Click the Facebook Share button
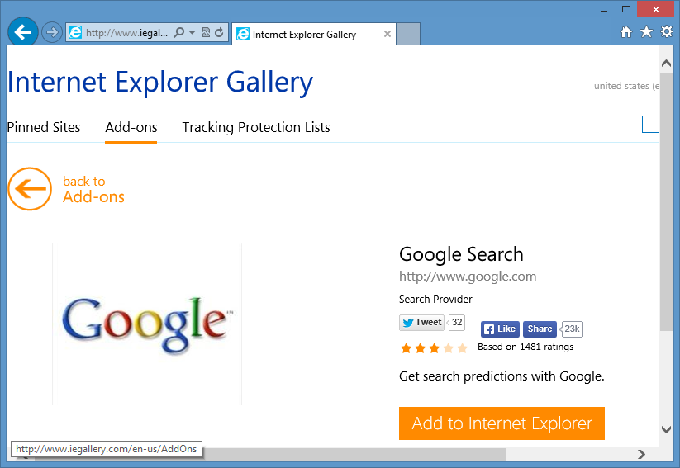Screen dimensions: 680x468 tap(540, 329)
